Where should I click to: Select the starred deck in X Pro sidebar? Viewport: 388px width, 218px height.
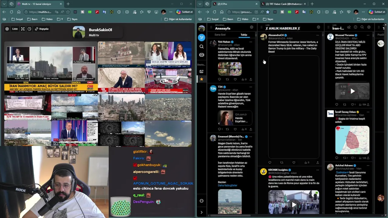[202, 79]
